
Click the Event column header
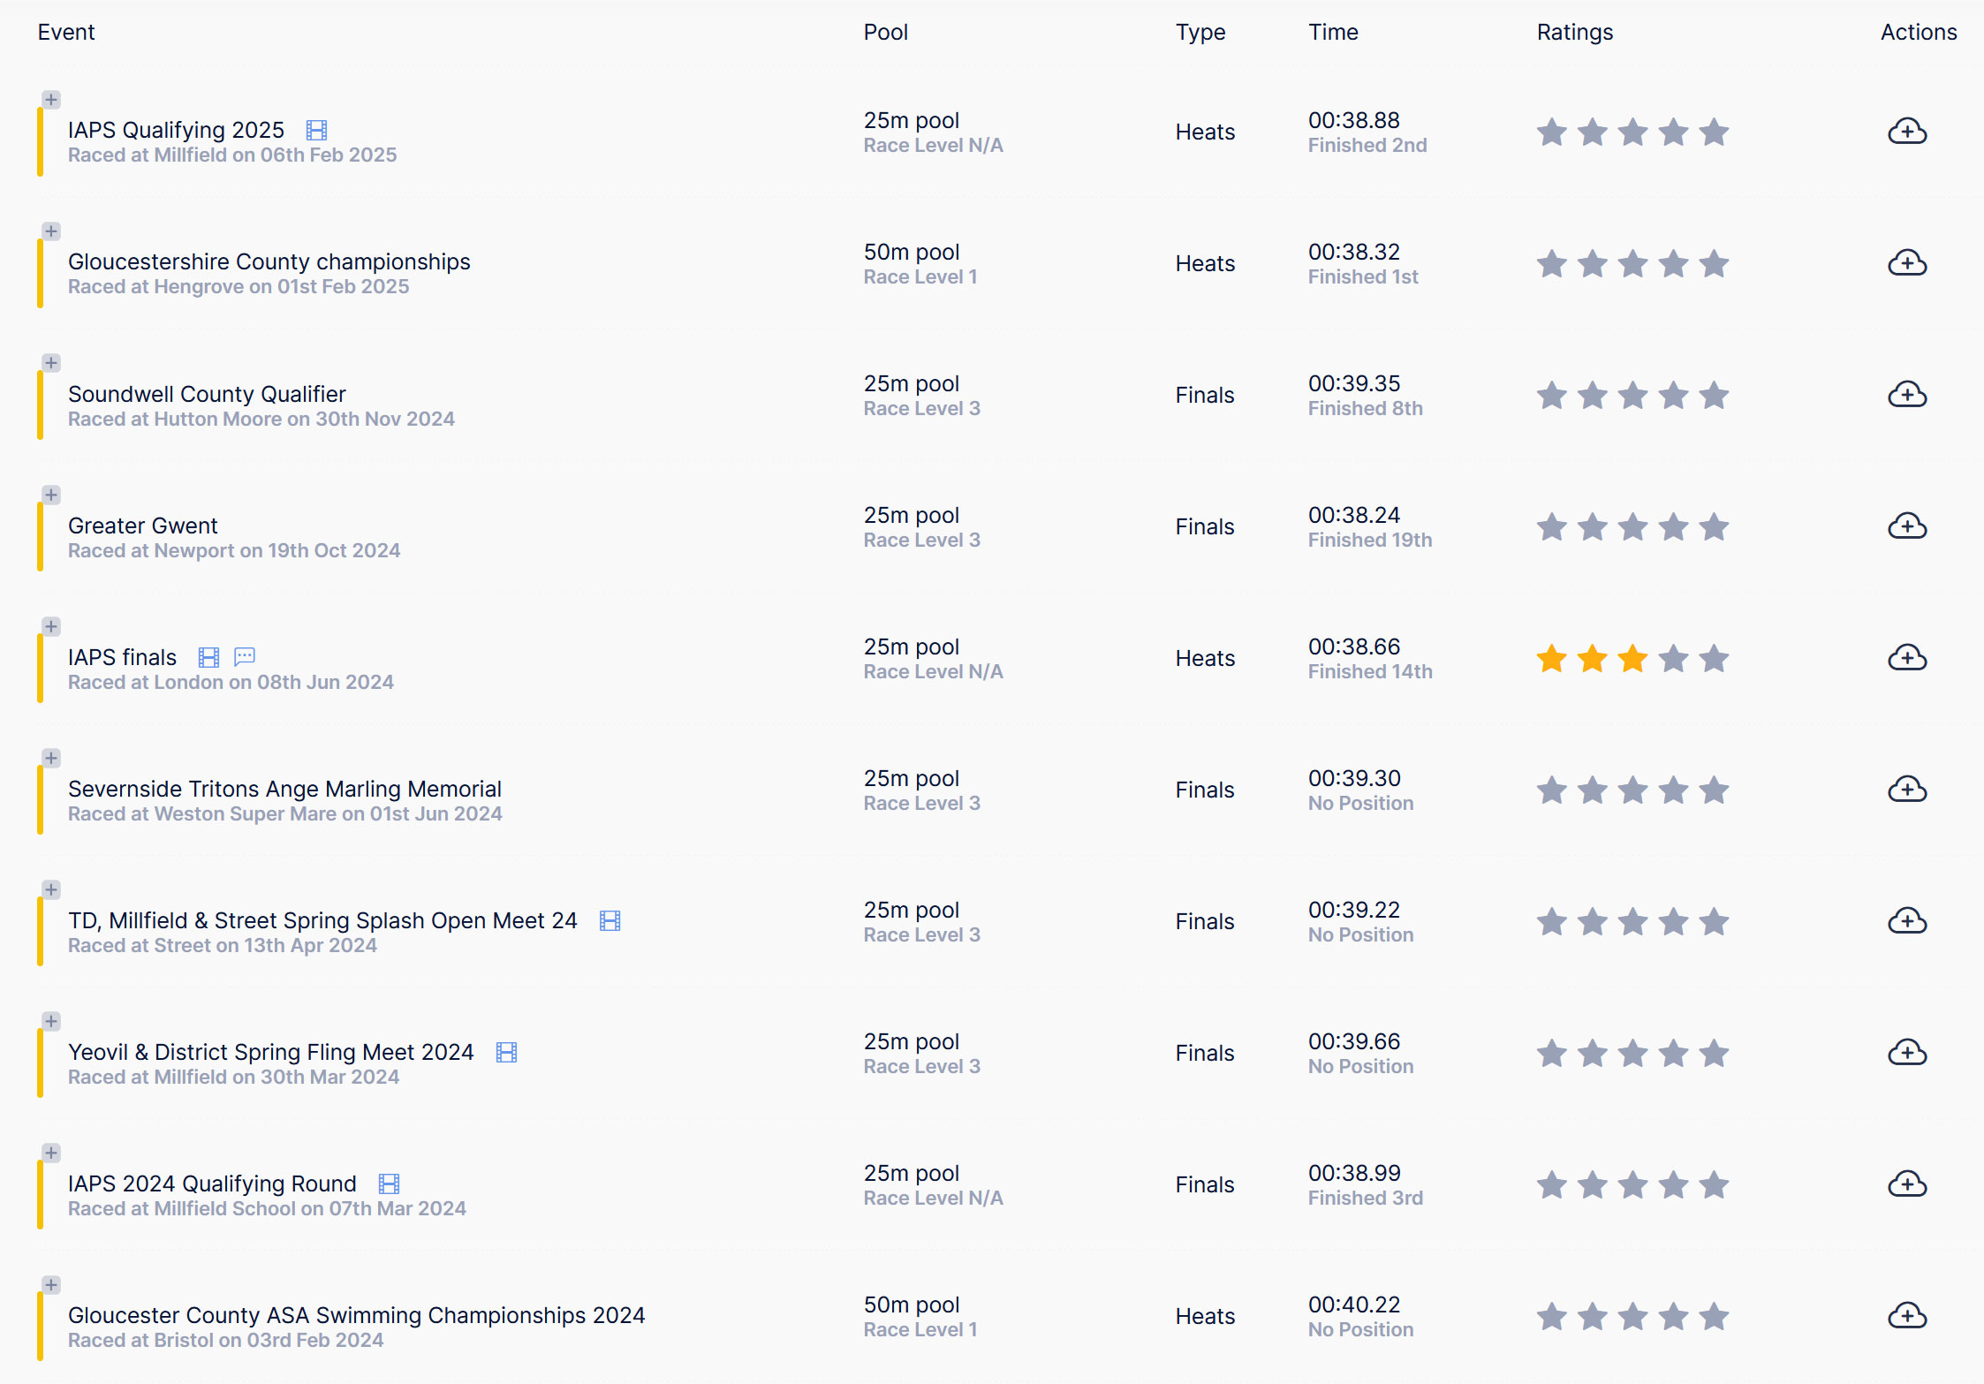[66, 32]
